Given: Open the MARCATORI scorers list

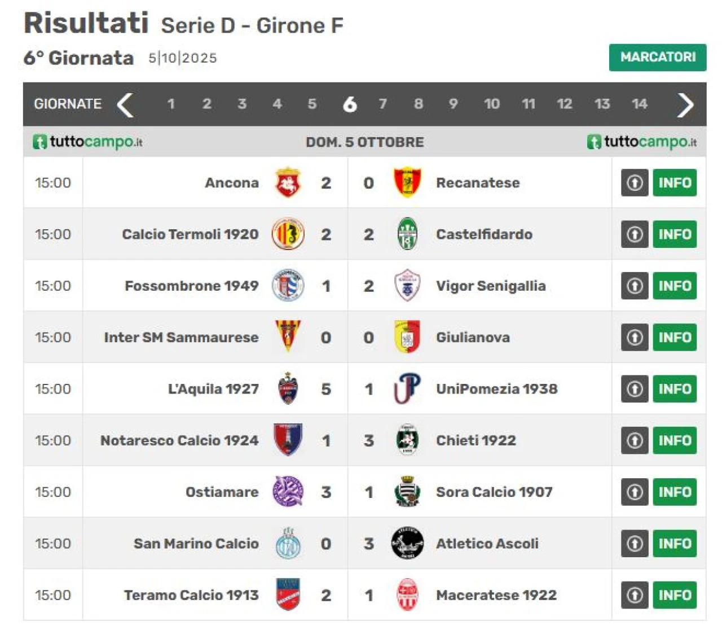Looking at the screenshot, I should pos(657,57).
